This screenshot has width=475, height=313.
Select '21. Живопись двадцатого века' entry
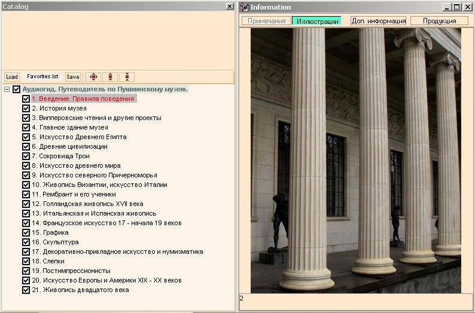tap(80, 290)
